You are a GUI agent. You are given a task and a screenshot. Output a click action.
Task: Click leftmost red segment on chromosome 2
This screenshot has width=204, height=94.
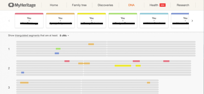[67, 61]
